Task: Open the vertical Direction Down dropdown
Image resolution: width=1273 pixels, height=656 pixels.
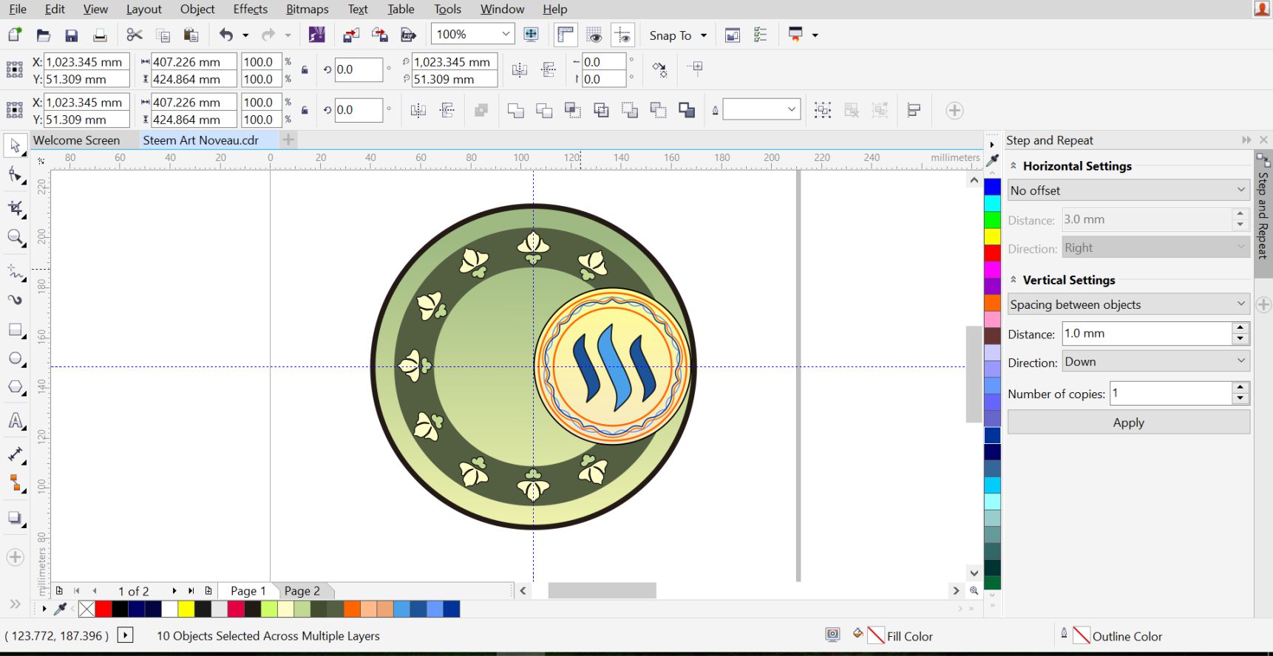Action: pos(1156,362)
